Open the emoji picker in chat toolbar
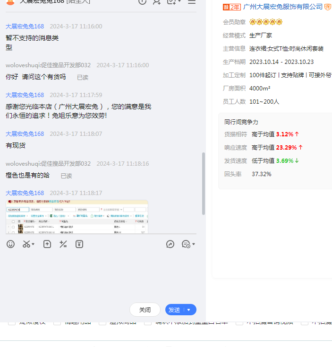The height and width of the screenshot is (347, 332). (x=10, y=244)
